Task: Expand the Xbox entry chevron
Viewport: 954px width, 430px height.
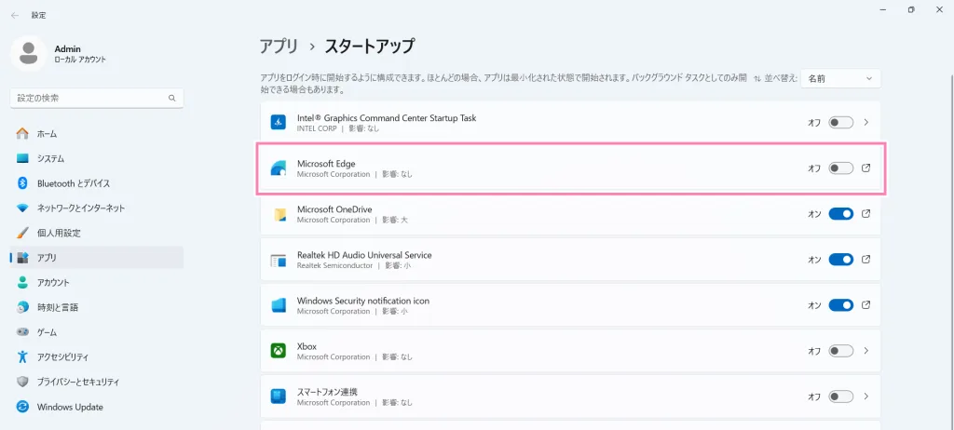Action: [865, 351]
